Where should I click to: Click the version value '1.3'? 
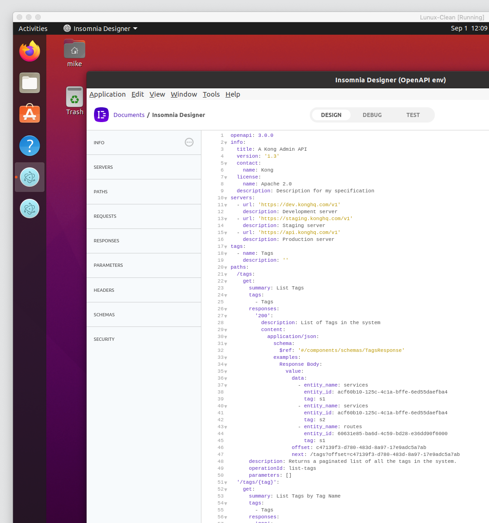(x=271, y=156)
